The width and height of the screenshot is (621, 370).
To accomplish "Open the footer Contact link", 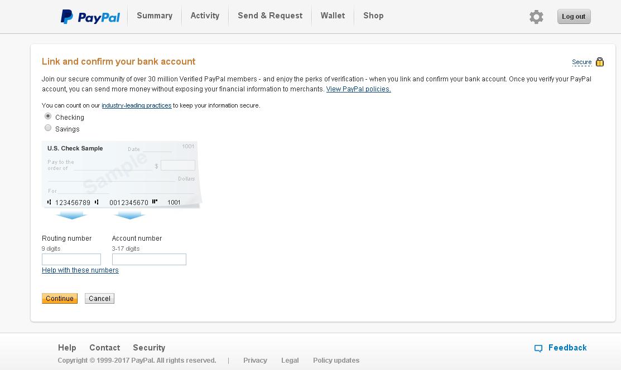I will 104,348.
